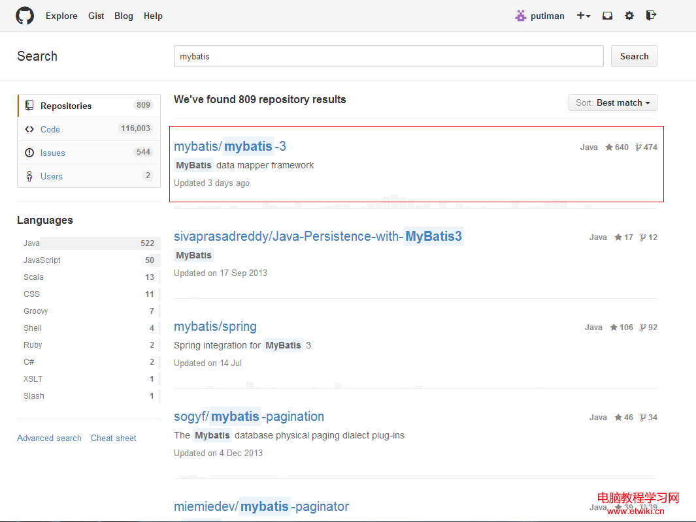Select the Issues results tab
The width and height of the screenshot is (696, 522).
(x=89, y=153)
